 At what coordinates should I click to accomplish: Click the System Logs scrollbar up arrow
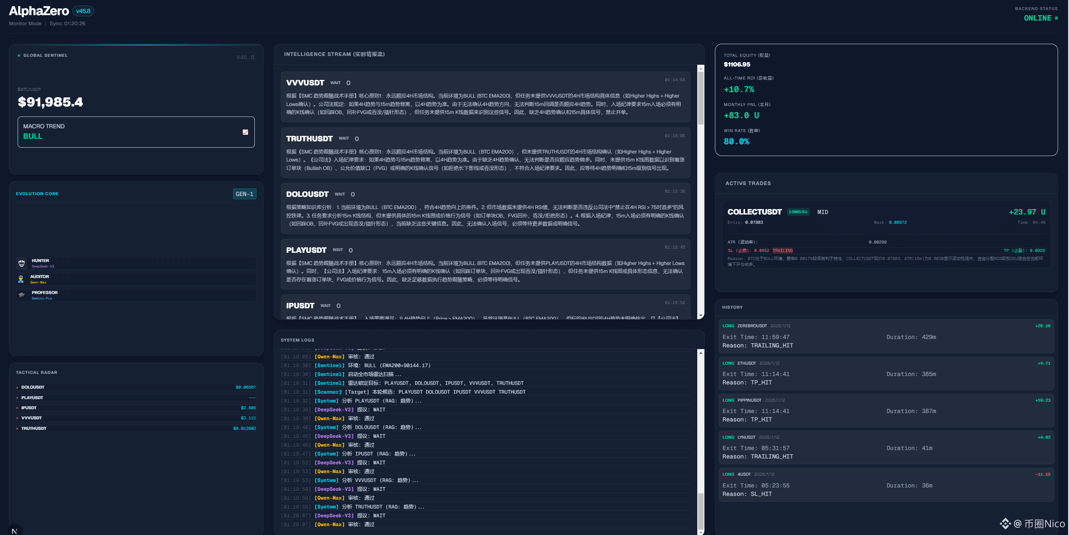(x=701, y=353)
